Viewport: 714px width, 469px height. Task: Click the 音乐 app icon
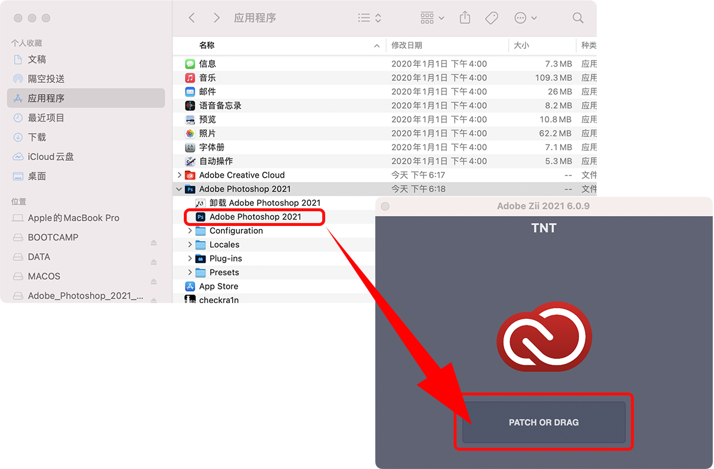190,78
